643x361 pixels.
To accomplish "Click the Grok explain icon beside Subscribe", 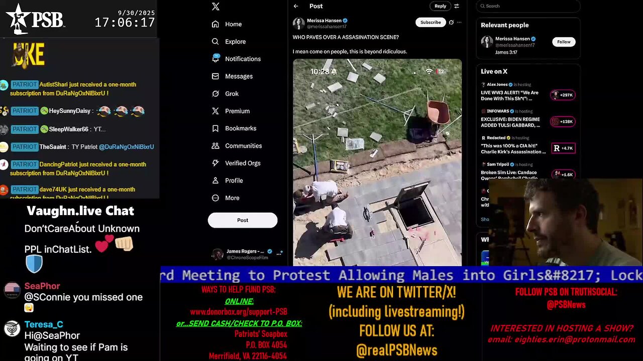I will pos(451,23).
